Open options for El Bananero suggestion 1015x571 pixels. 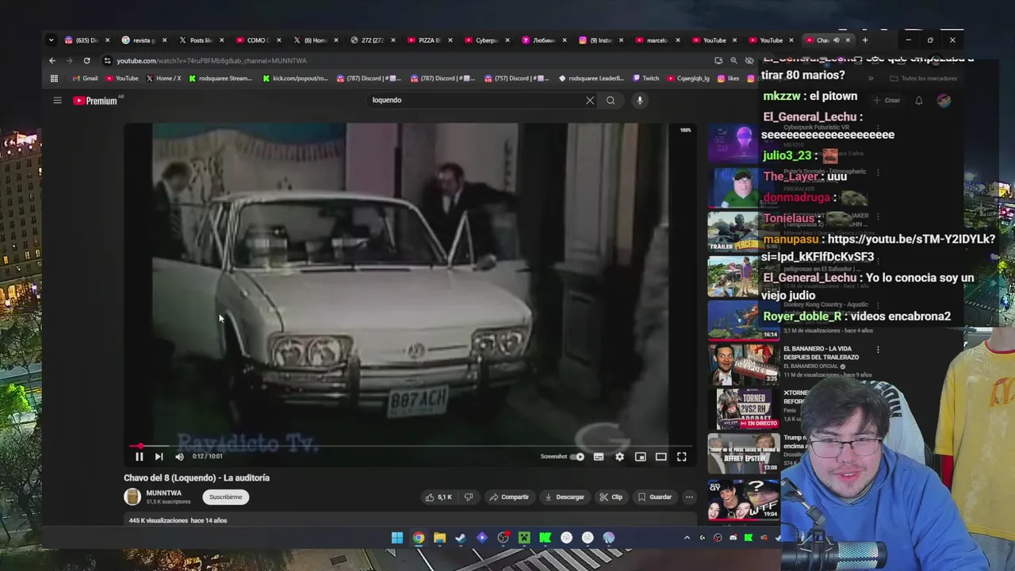pyautogui.click(x=878, y=350)
